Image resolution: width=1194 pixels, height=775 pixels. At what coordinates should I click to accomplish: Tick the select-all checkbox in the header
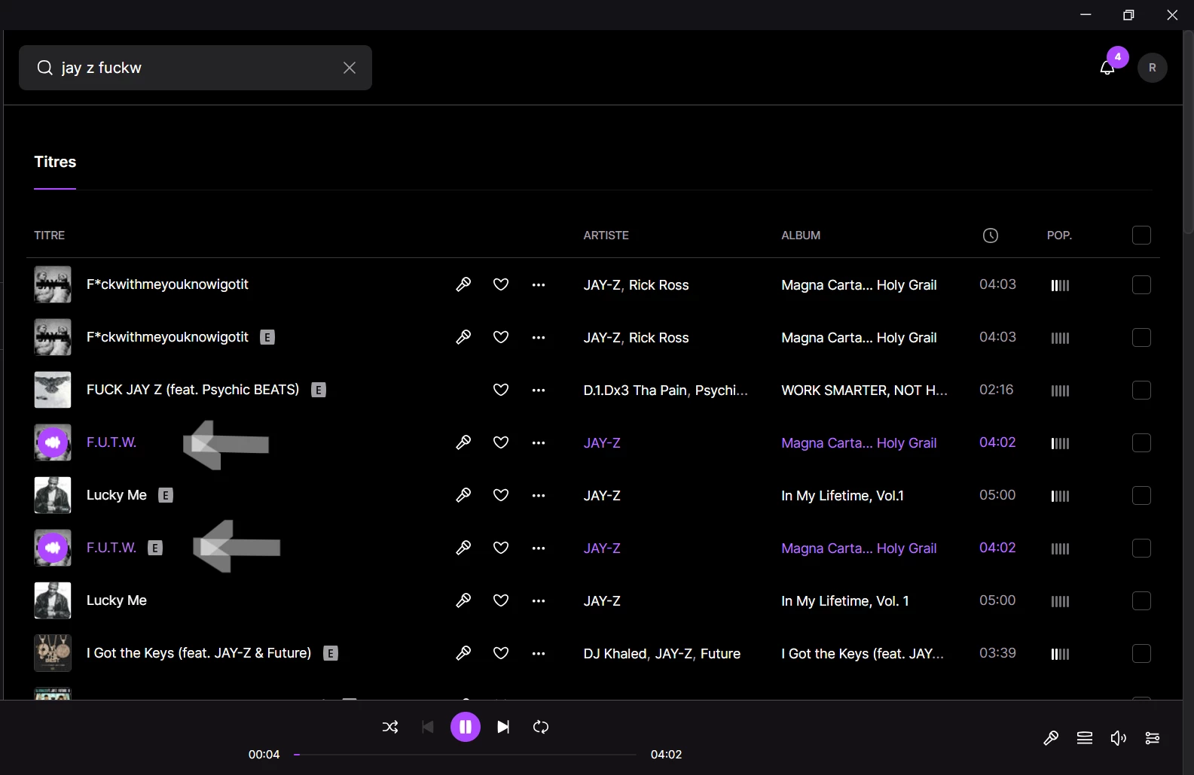1141,236
